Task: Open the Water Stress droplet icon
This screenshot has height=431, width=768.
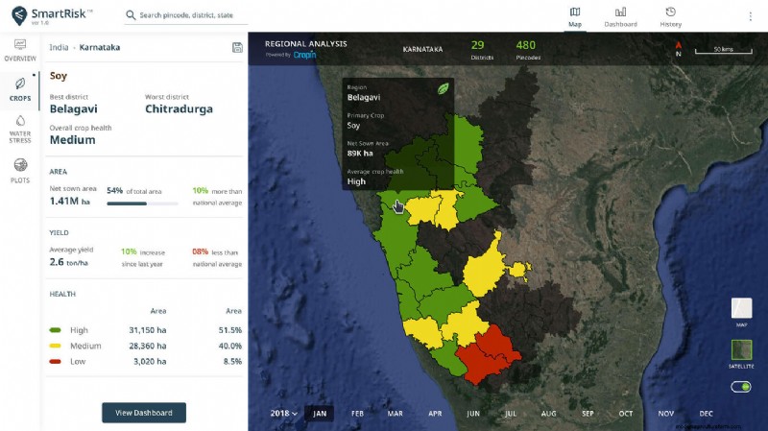Action: pos(19,122)
